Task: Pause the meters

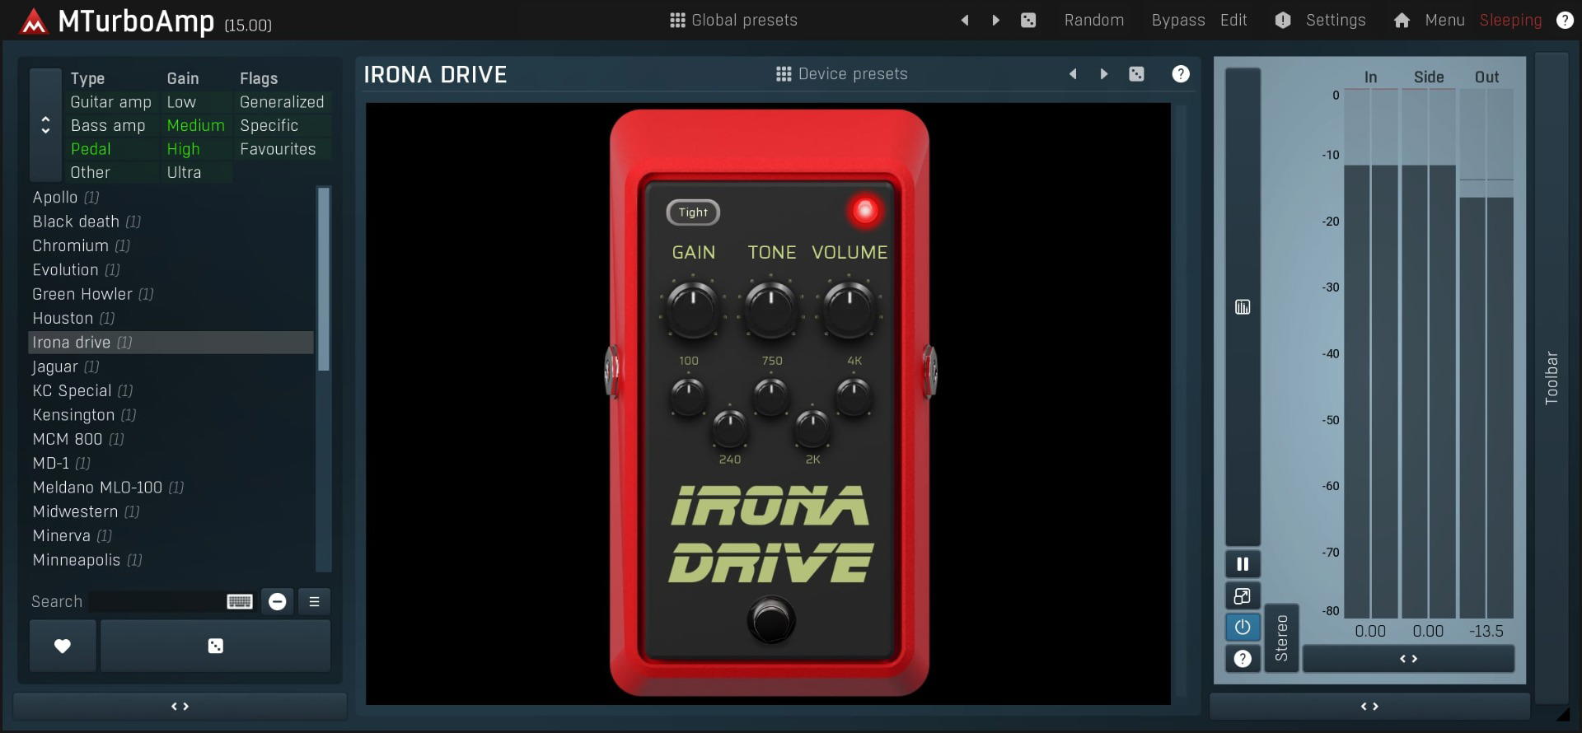Action: [x=1243, y=564]
